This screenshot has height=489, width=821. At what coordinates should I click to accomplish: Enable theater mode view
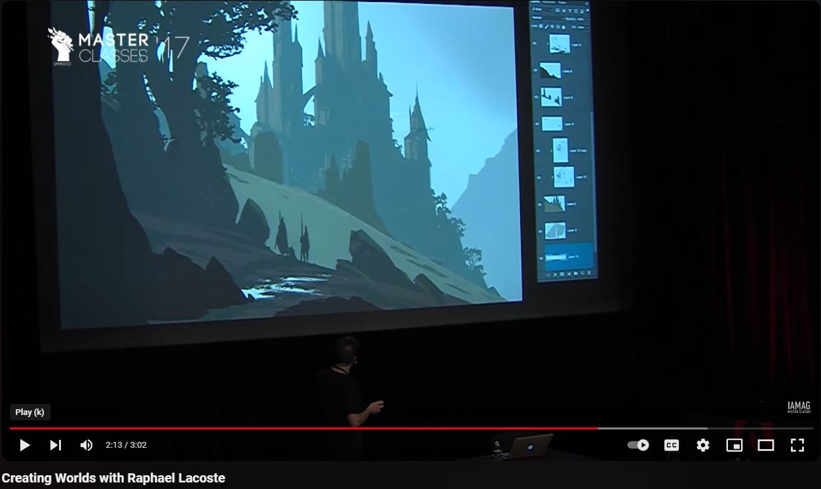tap(766, 445)
